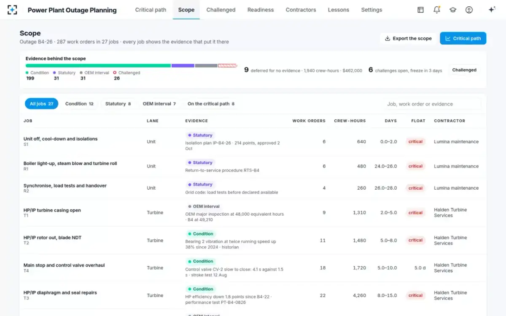This screenshot has height=316, width=506.
Task: Click the critical float badge for rotor out, blade NDT
Action: tap(415, 240)
